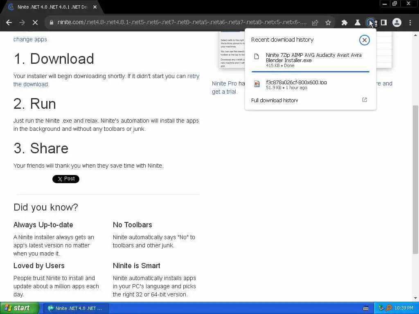This screenshot has height=314, width=419.
Task: Close the Recent download history popup
Action: click(x=364, y=40)
